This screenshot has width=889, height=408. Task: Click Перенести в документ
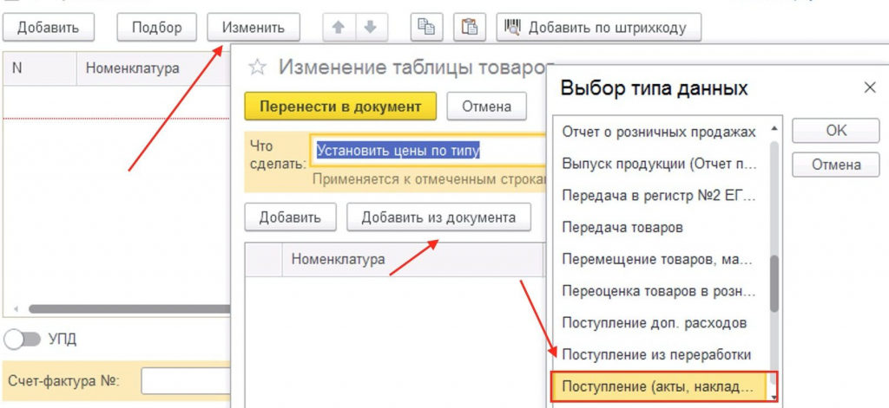(340, 107)
